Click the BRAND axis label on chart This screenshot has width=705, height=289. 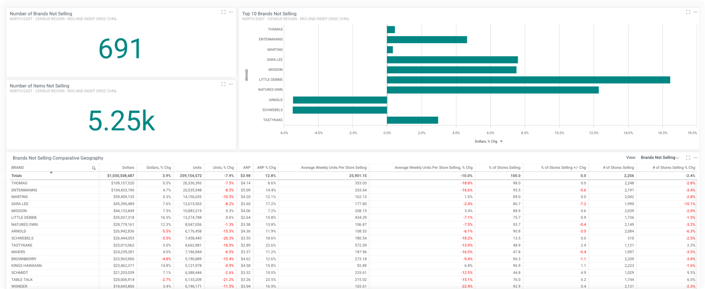click(246, 75)
